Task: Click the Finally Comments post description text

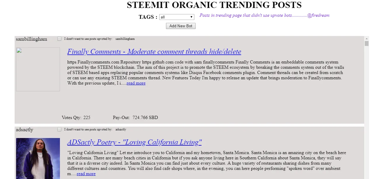Action: pyautogui.click(x=205, y=72)
